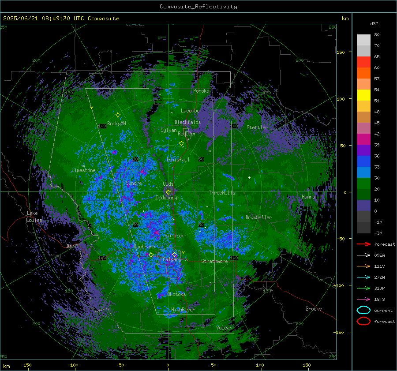Click the 09EA legend text
The image size is (397, 371).
click(x=379, y=255)
